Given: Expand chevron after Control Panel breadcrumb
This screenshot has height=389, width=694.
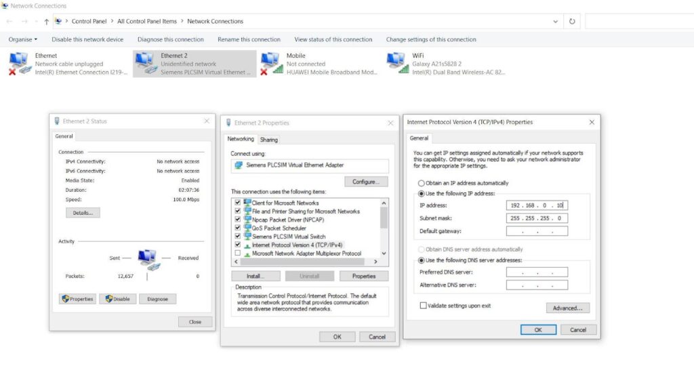Looking at the screenshot, I should (x=112, y=21).
